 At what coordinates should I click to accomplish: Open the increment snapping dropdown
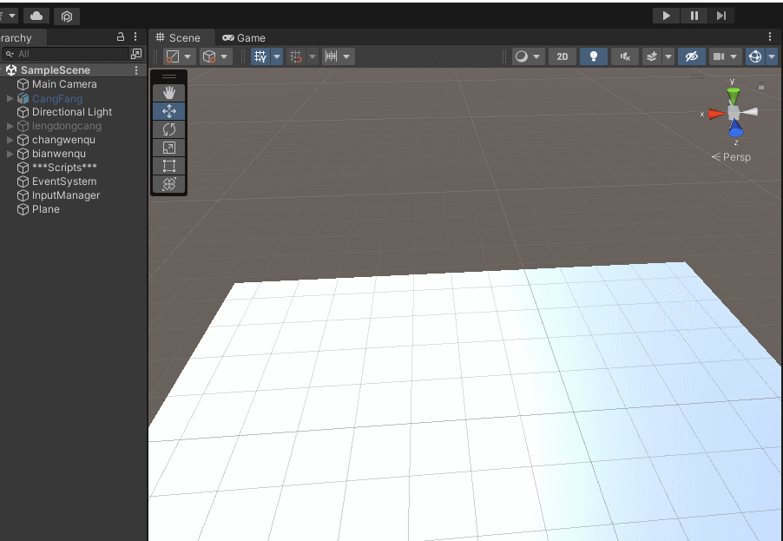coord(347,56)
